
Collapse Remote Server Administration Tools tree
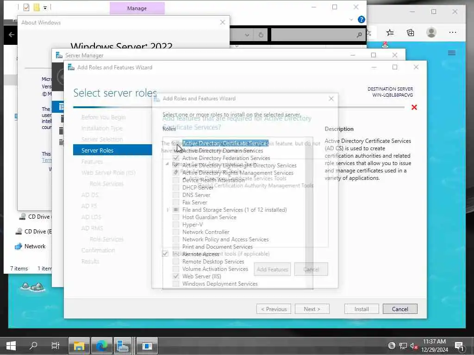click(167, 164)
